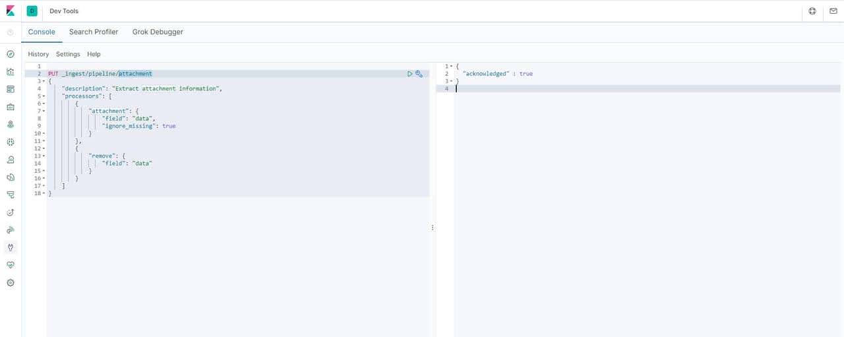Click the Kibana logo in the header

coord(10,11)
